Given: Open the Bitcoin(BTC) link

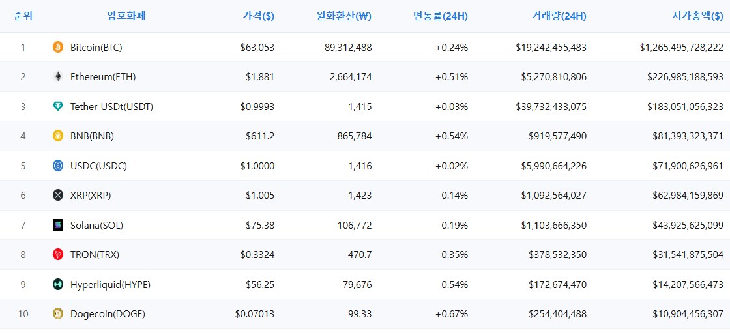Looking at the screenshot, I should click(x=96, y=47).
